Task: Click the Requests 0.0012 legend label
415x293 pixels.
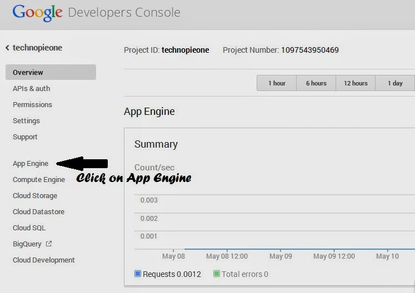Action: click(x=172, y=274)
